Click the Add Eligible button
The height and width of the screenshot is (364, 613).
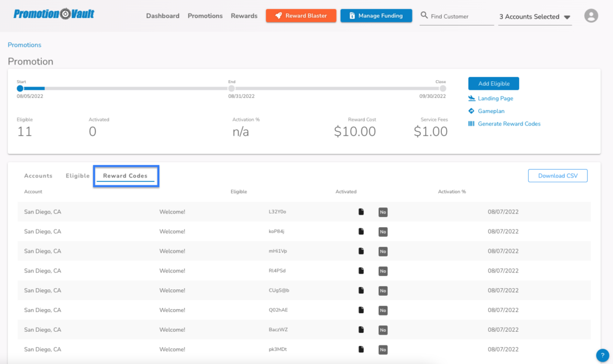pos(494,84)
